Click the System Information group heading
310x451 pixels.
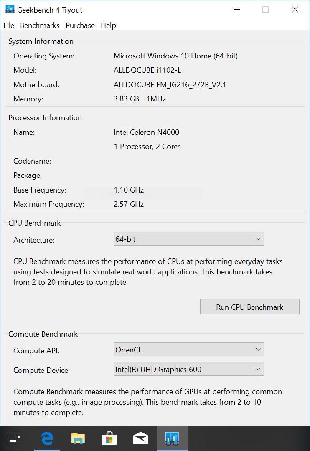coord(41,41)
